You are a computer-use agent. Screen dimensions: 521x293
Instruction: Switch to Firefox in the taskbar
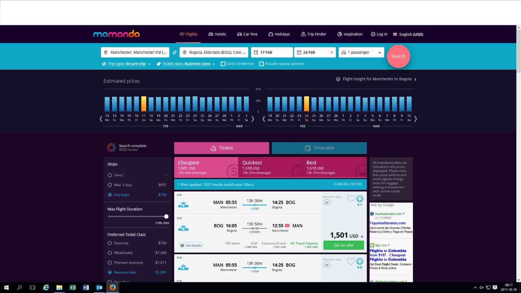tap(113, 287)
